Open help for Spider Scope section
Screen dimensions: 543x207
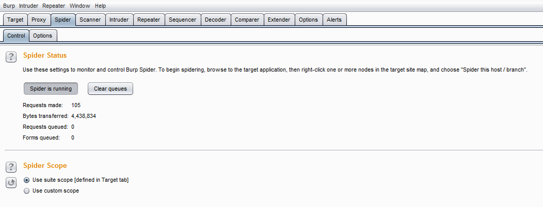[x=11, y=167]
